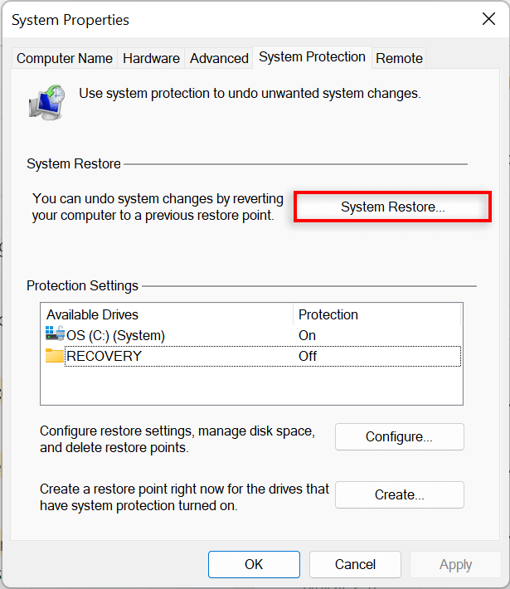Screen dimensions: 510x589
Task: Switch to the Remote tab
Action: (399, 58)
